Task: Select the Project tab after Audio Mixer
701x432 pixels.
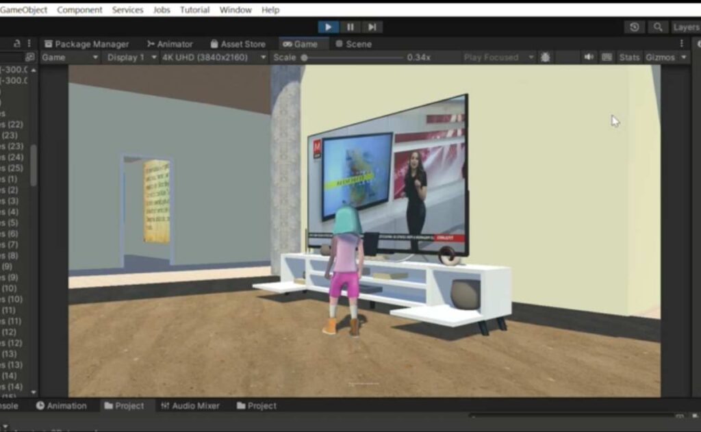Action: click(257, 405)
